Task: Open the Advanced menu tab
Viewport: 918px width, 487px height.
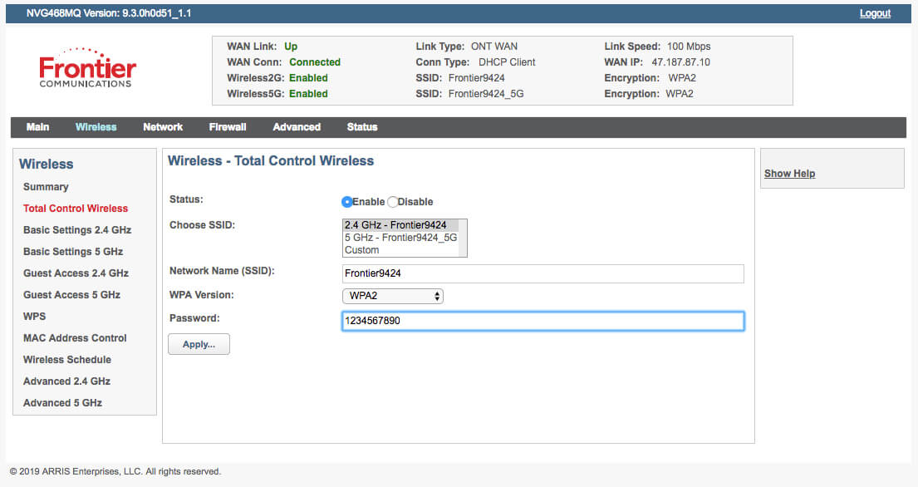Action: 296,126
